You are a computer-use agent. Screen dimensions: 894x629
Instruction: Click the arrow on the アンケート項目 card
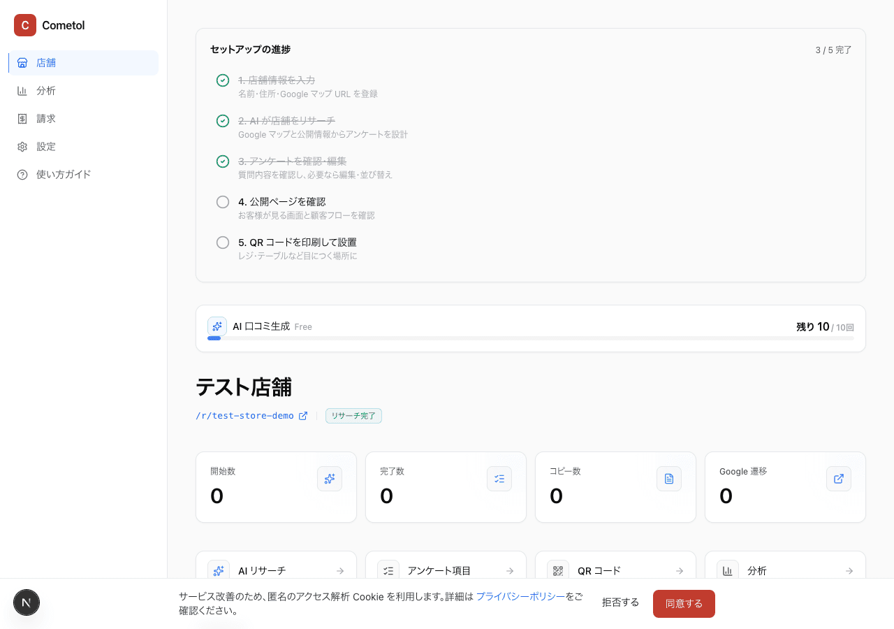tap(510, 571)
